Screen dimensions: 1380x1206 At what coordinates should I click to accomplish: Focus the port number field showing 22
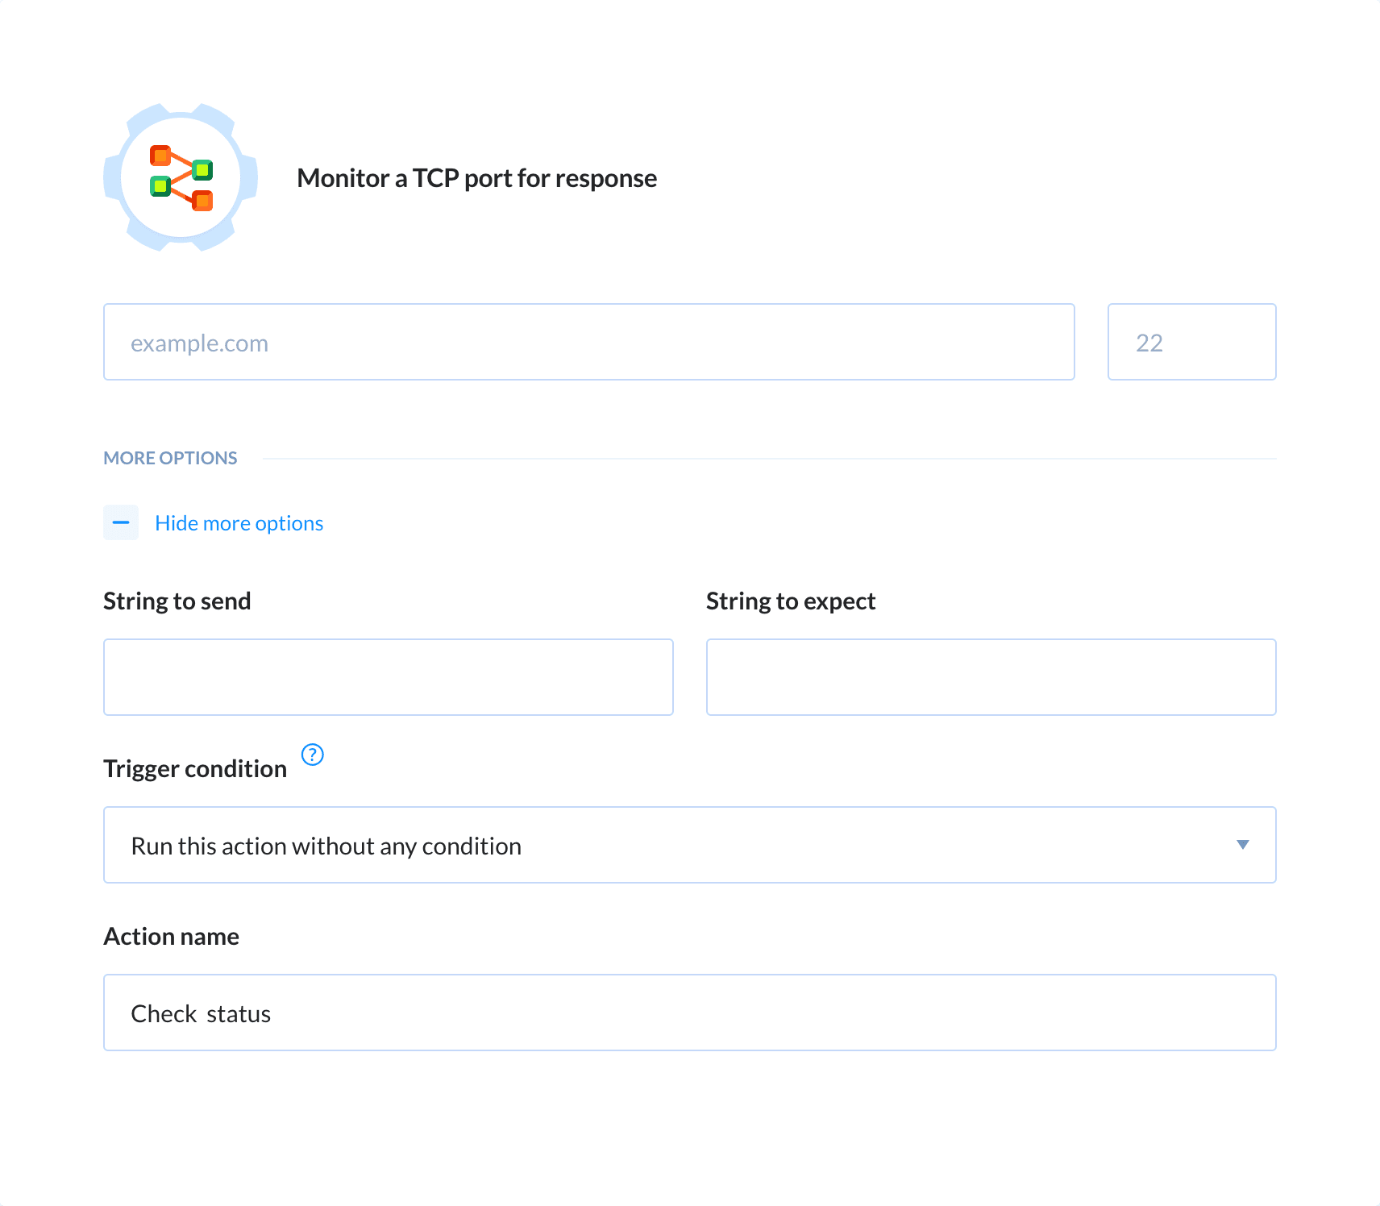[1191, 342]
